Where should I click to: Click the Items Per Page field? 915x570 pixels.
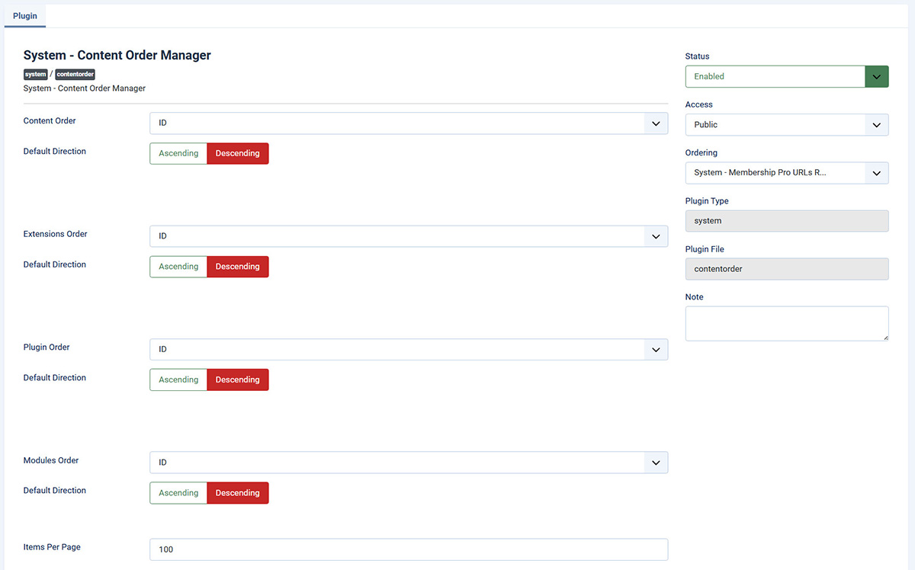click(408, 549)
